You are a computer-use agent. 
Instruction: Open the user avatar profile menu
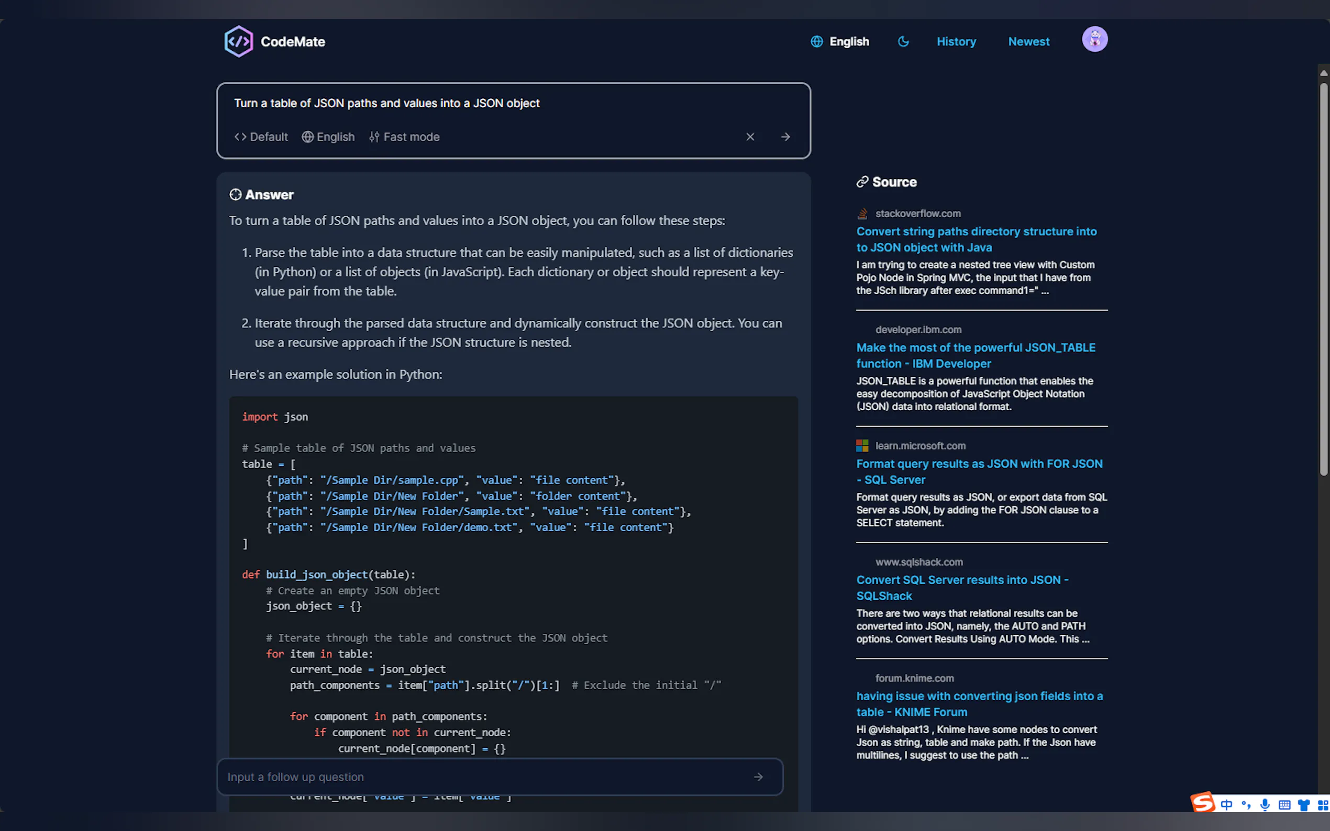pyautogui.click(x=1094, y=40)
